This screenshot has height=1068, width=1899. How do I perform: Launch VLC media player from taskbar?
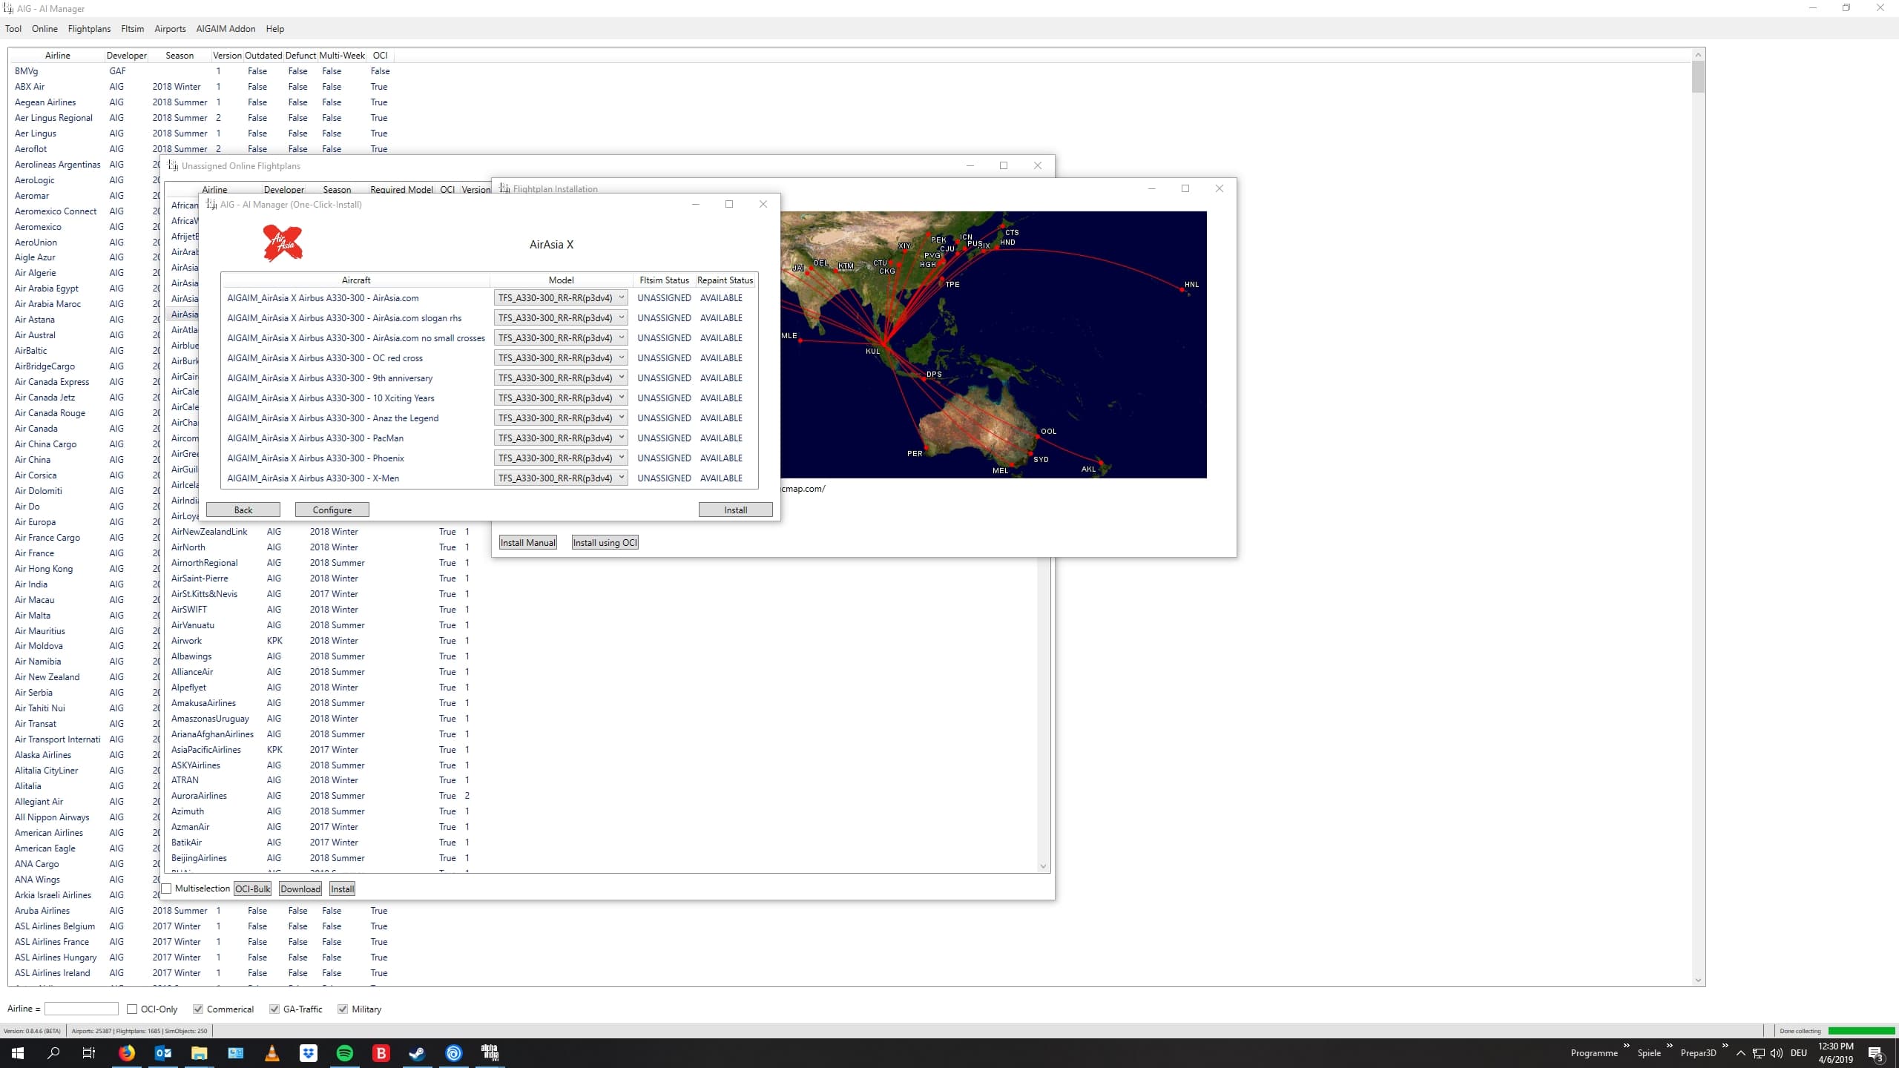[272, 1053]
